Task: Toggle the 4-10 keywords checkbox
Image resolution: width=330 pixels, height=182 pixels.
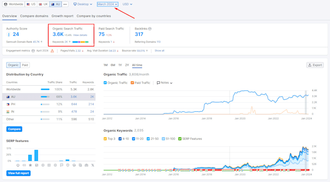Action: tap(120, 139)
